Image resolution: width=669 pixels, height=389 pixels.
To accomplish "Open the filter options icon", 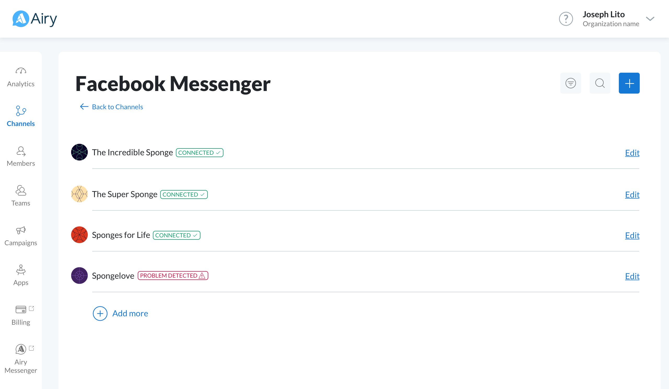I will click(x=570, y=83).
